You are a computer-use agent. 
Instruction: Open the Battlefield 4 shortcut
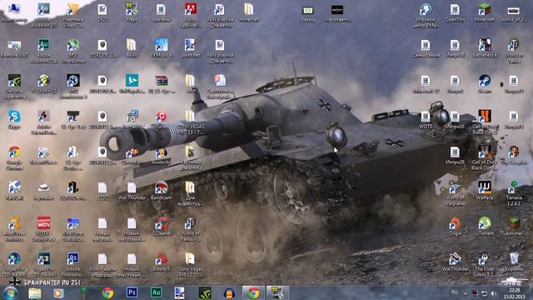click(485, 48)
